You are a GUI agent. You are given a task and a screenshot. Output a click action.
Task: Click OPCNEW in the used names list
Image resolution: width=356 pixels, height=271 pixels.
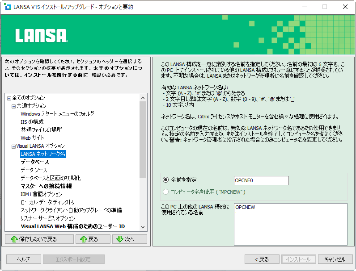tap(245, 207)
